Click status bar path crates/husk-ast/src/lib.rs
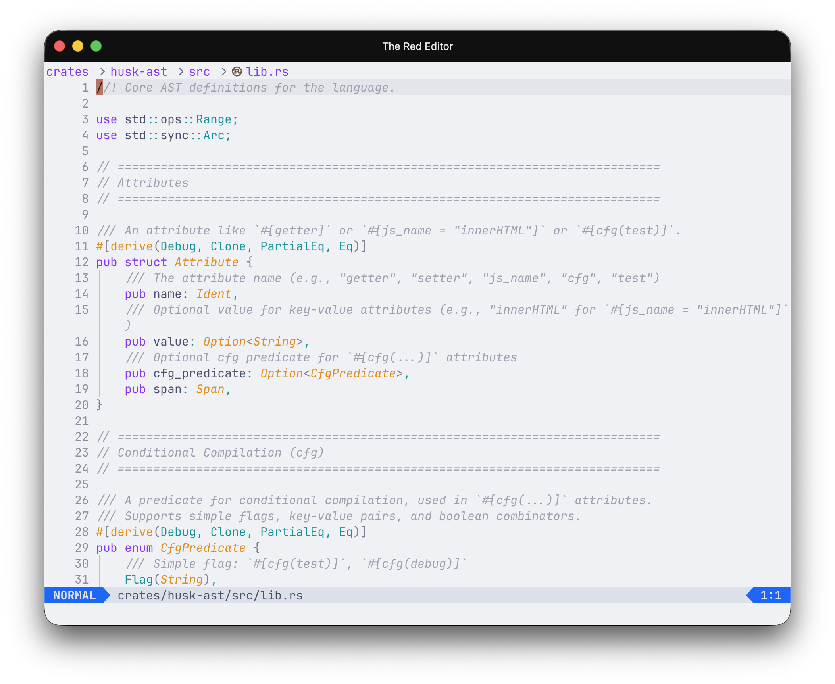 click(x=210, y=595)
